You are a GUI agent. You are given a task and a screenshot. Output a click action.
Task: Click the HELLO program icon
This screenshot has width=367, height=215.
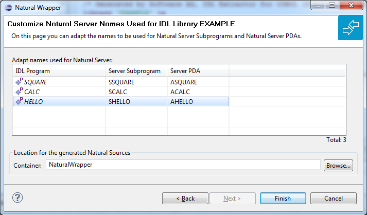[x=19, y=101]
